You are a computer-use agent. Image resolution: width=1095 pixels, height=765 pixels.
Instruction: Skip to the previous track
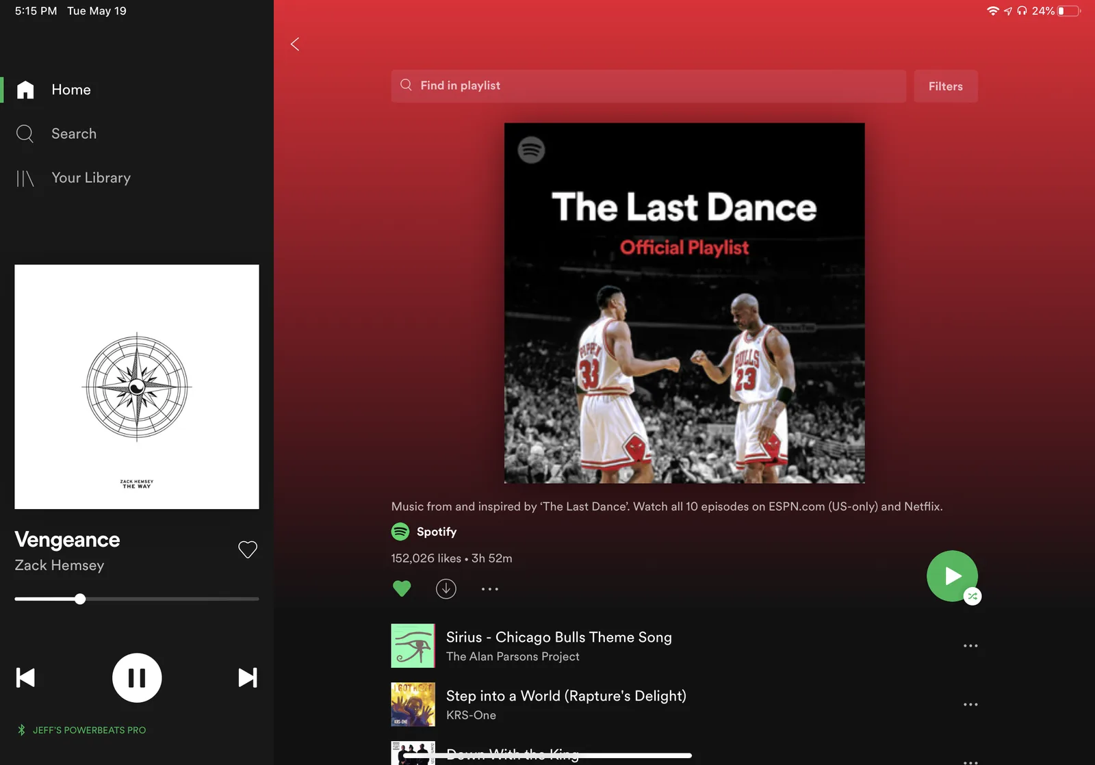pyautogui.click(x=25, y=678)
